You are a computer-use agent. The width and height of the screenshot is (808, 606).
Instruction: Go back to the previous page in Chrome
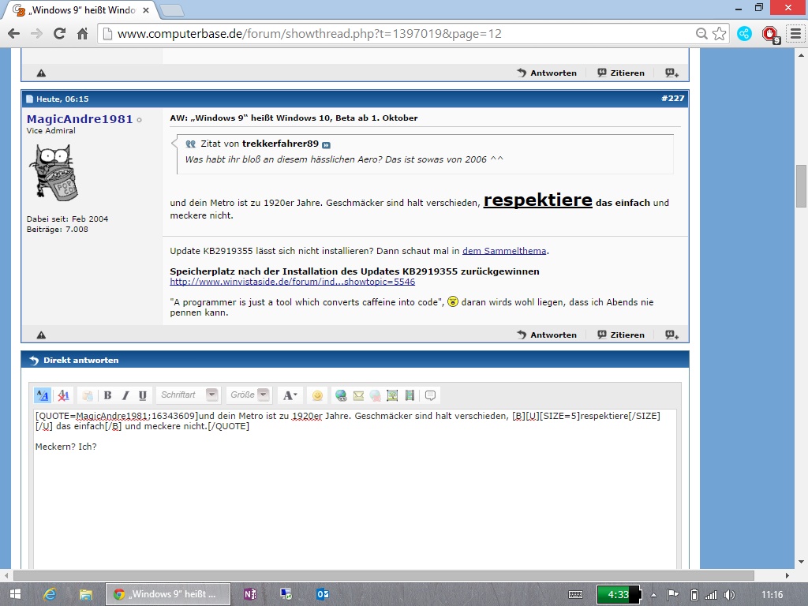[14, 34]
